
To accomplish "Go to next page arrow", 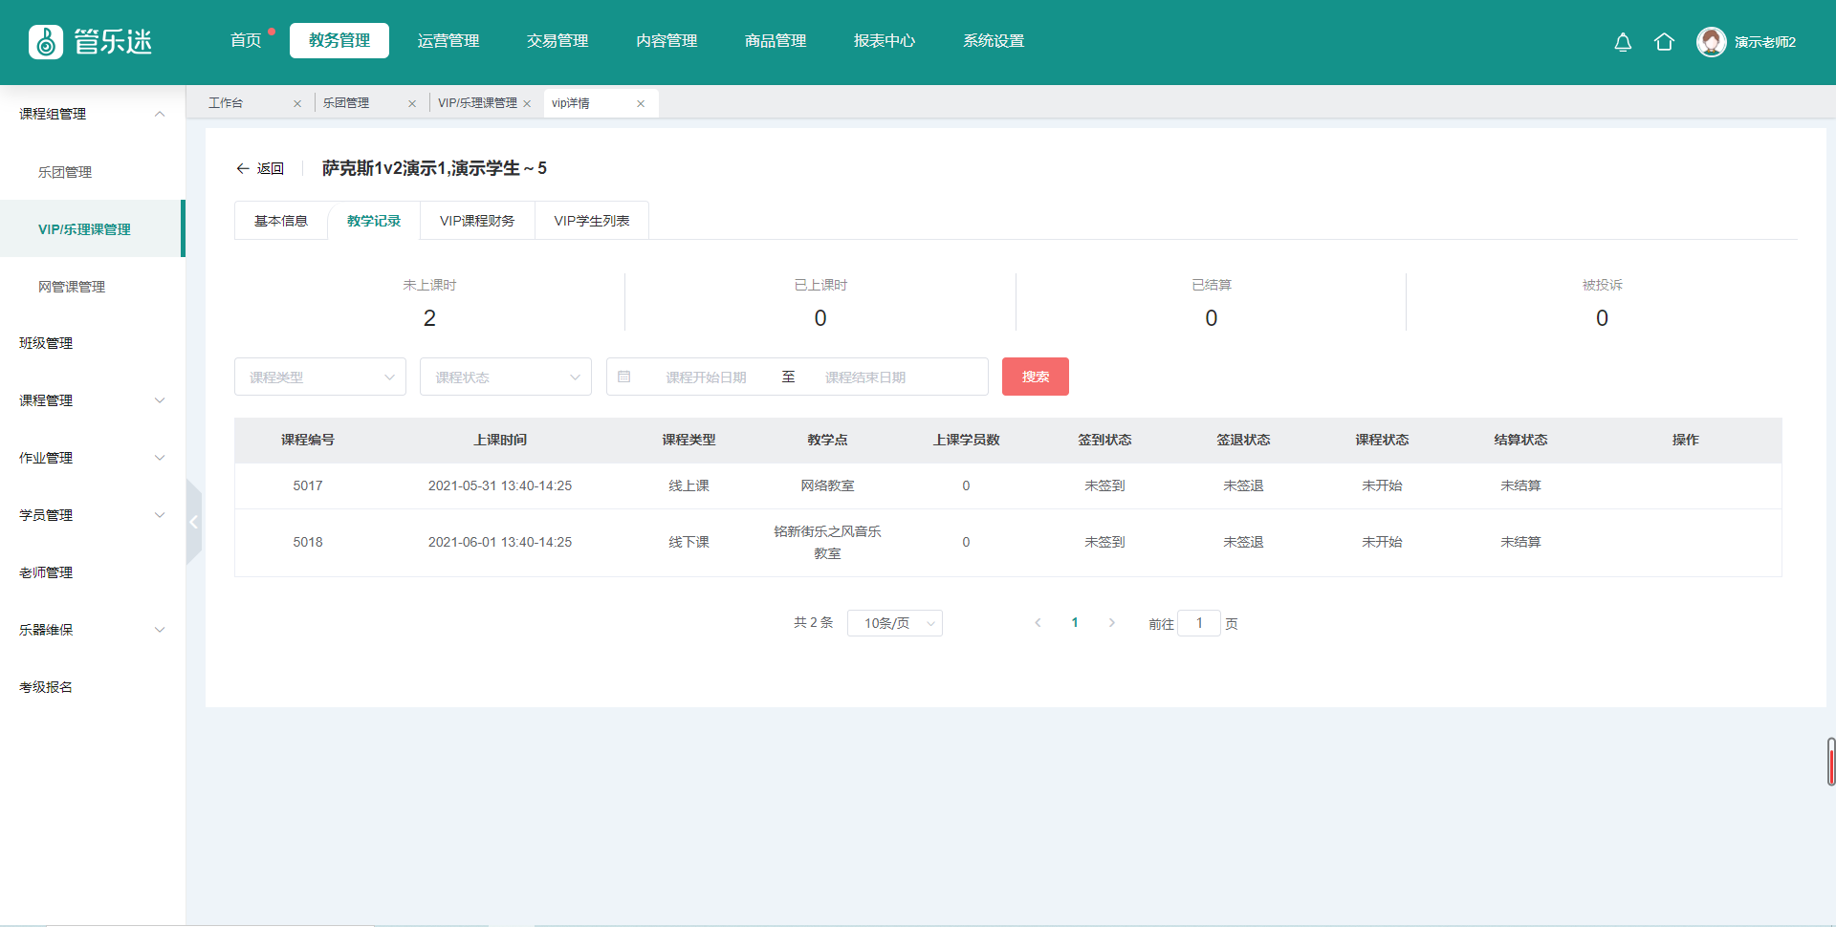I will coord(1111,623).
